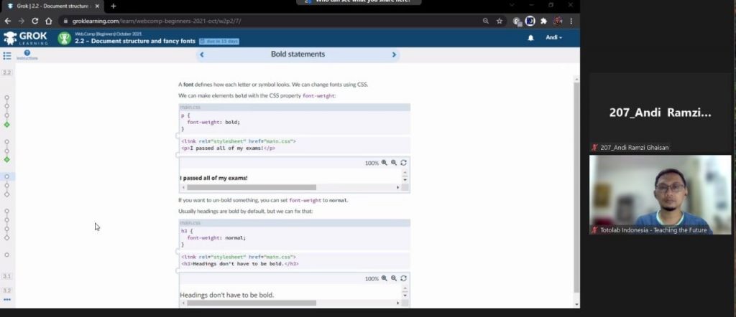
Task: Go to the previous slide arrow
Action: point(201,55)
